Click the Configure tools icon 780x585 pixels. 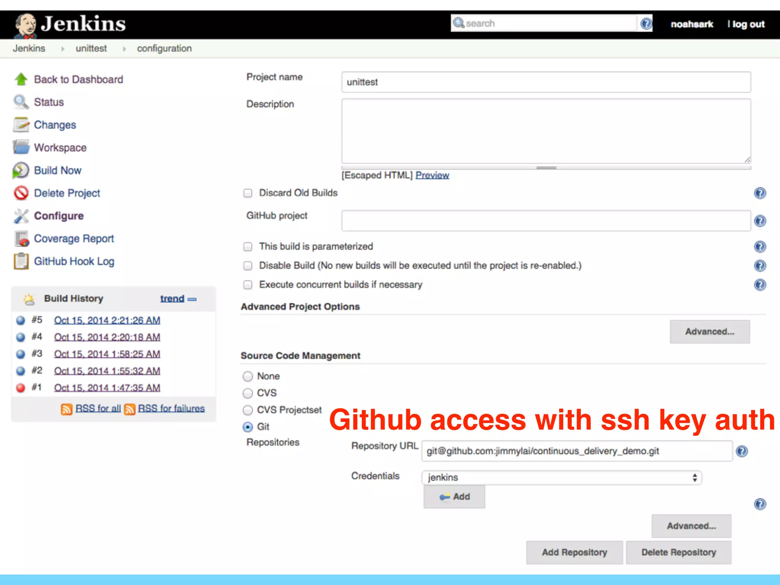point(21,216)
